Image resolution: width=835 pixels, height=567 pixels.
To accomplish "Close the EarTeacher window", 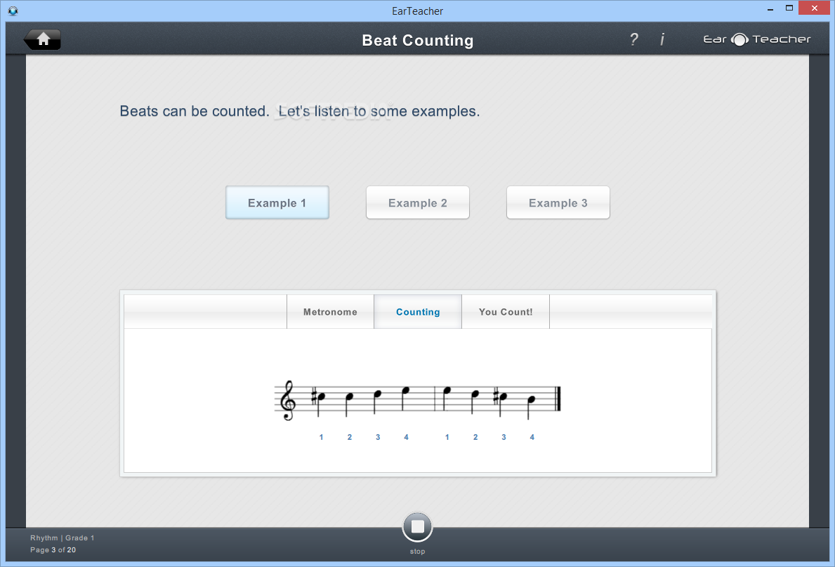I will (x=814, y=8).
